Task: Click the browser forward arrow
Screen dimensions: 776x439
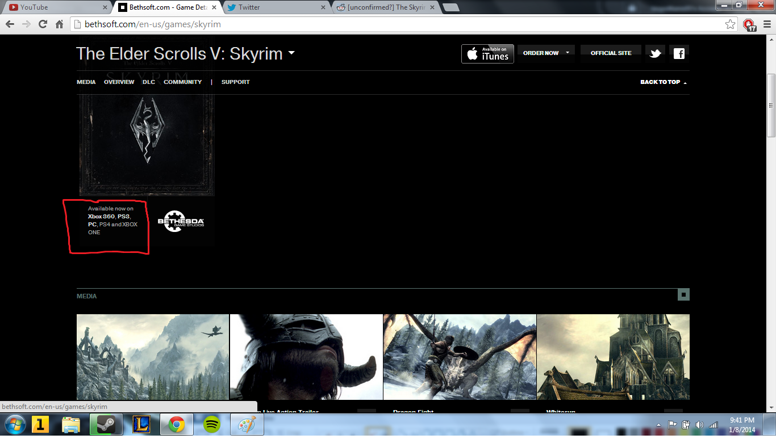Action: point(26,24)
